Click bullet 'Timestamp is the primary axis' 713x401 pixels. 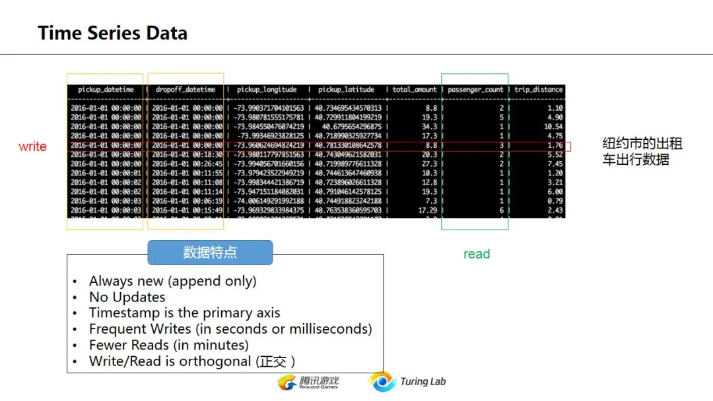[x=185, y=313]
